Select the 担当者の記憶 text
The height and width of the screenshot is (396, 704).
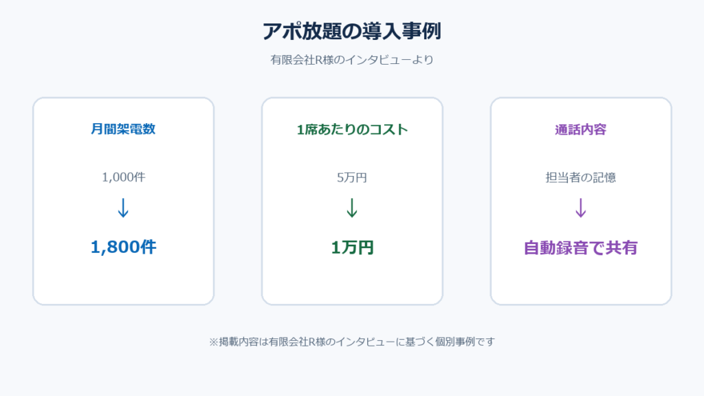coord(580,177)
